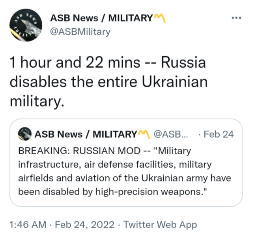Click the Feb 24 date on the quoted tweet

coord(219,134)
